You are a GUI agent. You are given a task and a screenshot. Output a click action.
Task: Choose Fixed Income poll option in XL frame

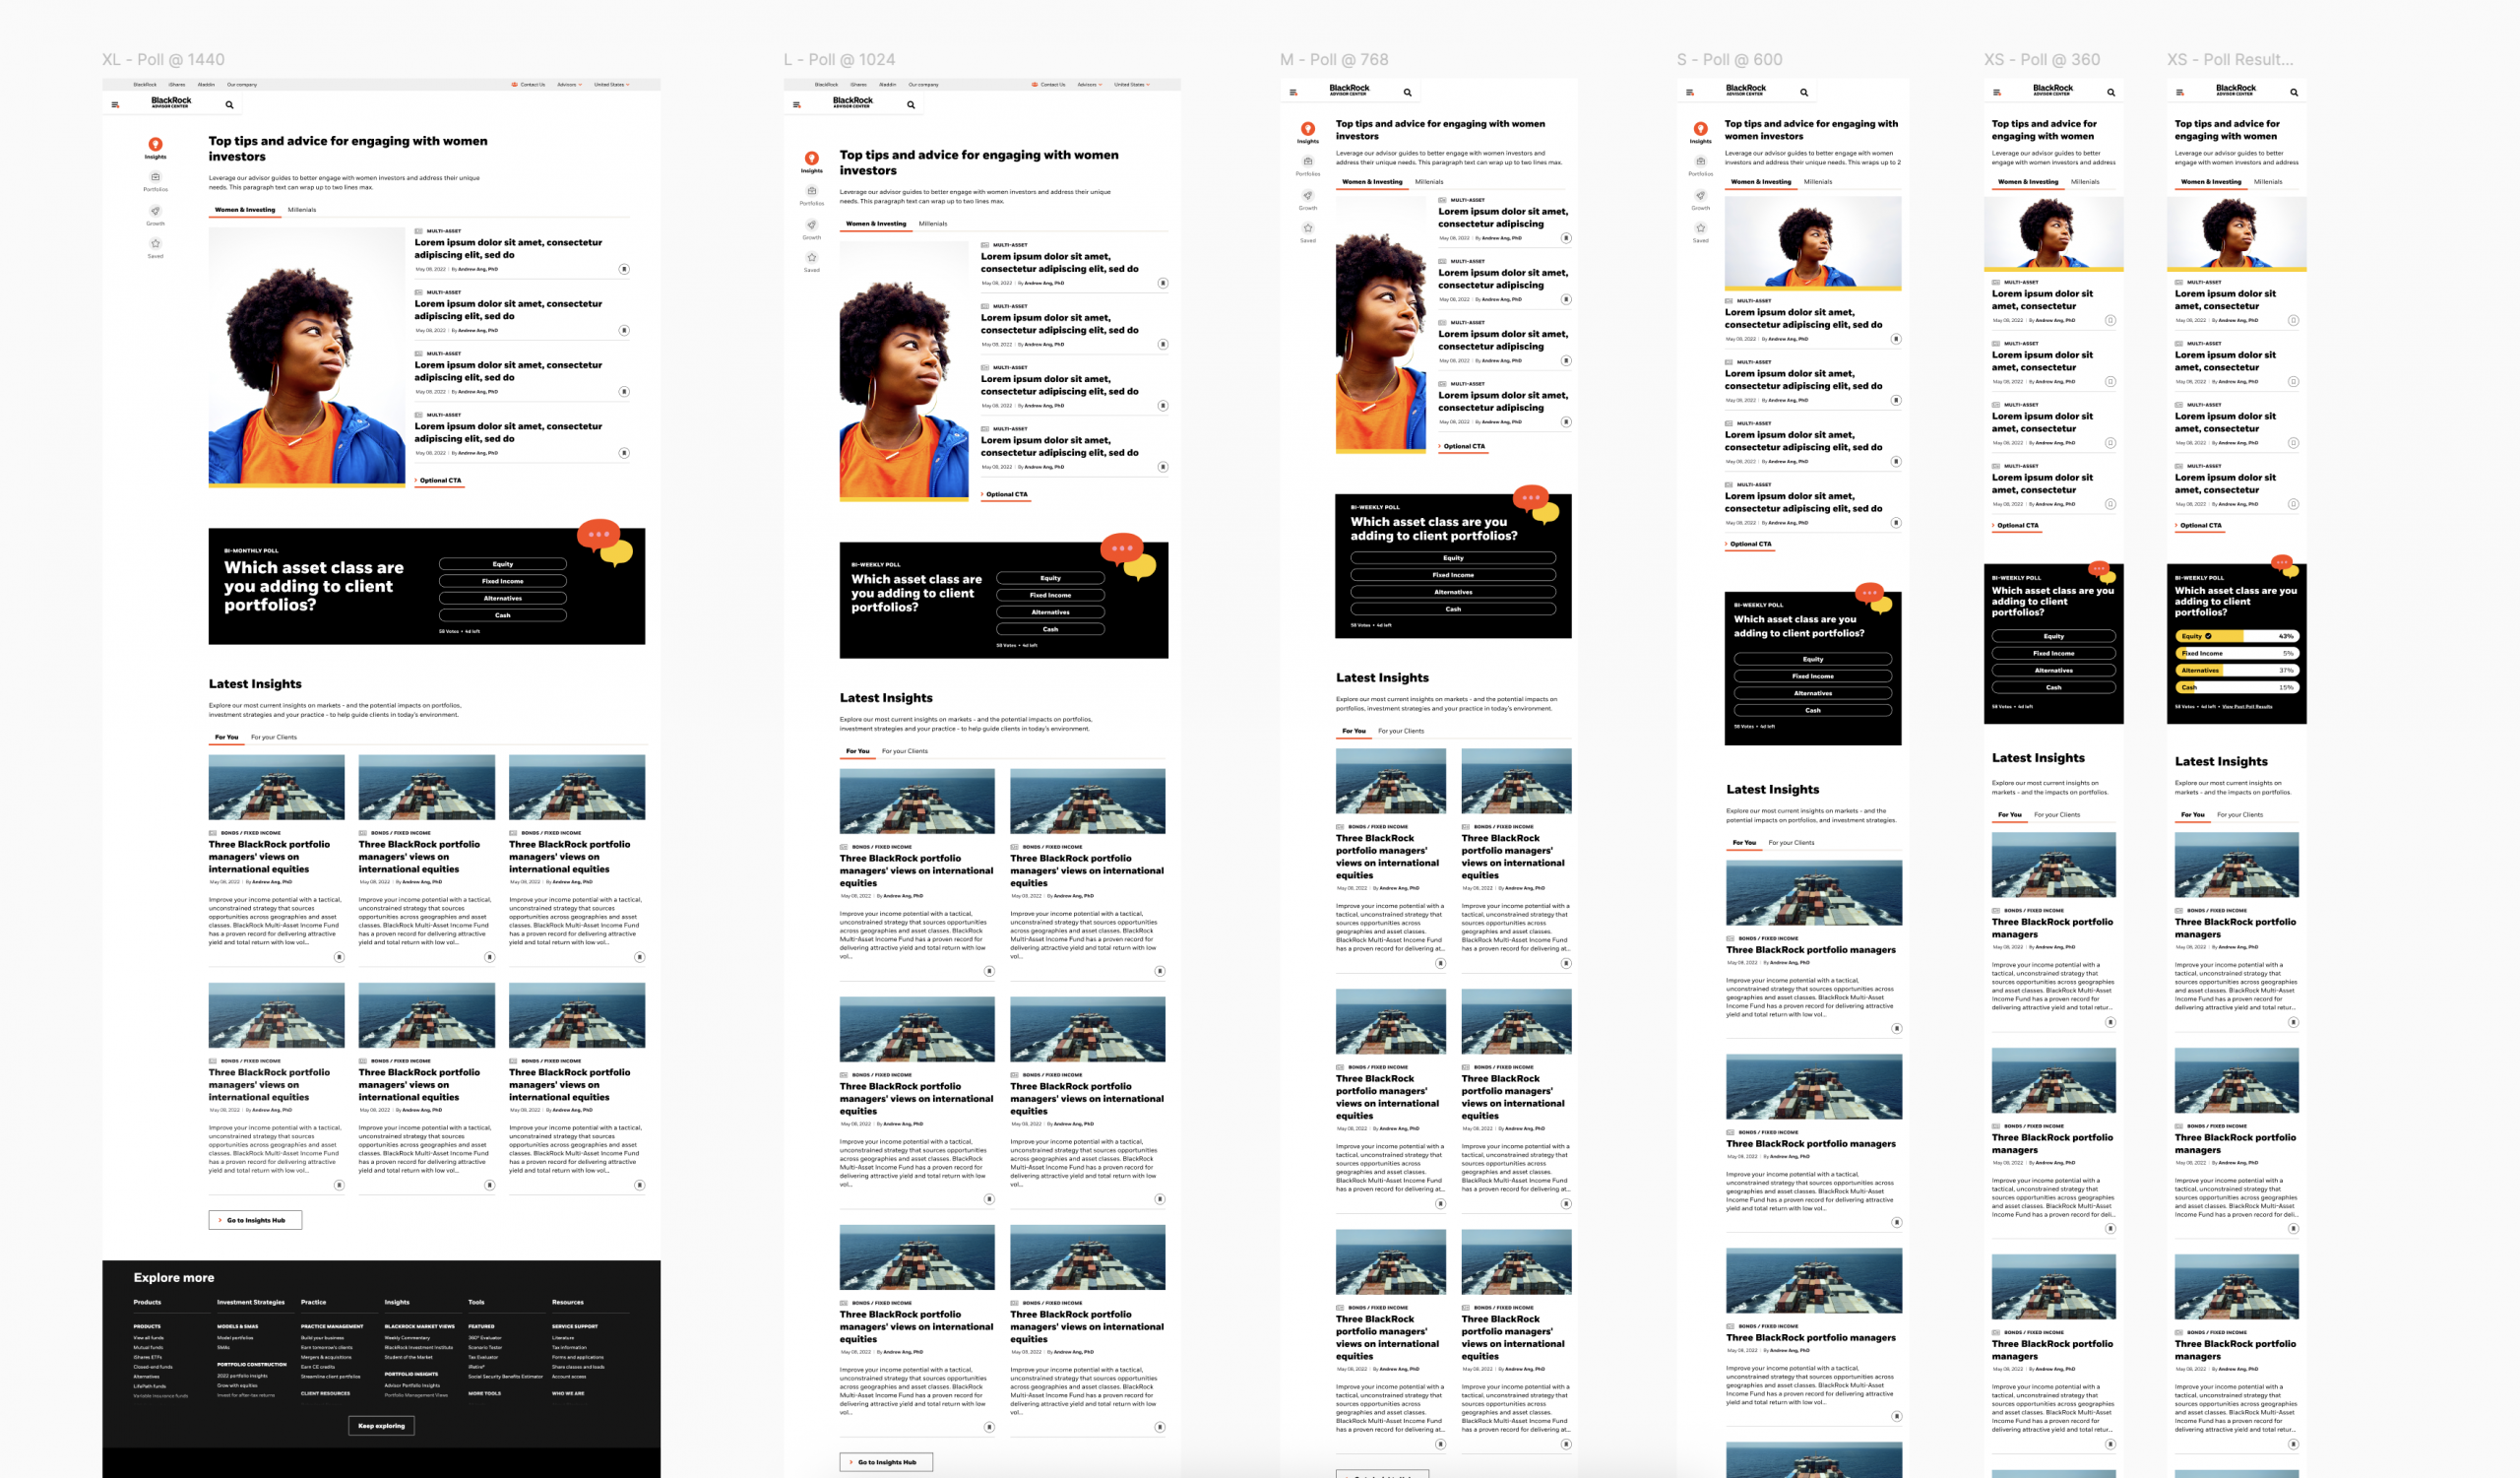502,581
